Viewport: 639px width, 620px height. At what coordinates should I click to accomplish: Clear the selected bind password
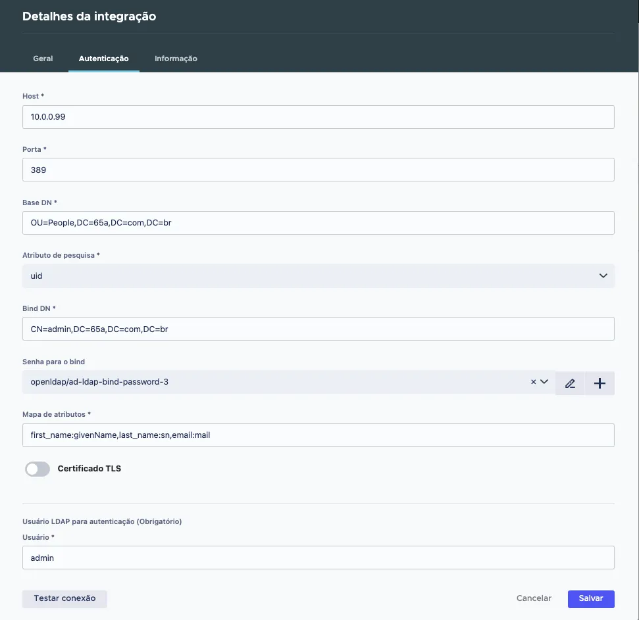click(x=533, y=382)
